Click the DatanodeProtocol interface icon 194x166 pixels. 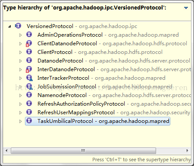click(x=29, y=60)
